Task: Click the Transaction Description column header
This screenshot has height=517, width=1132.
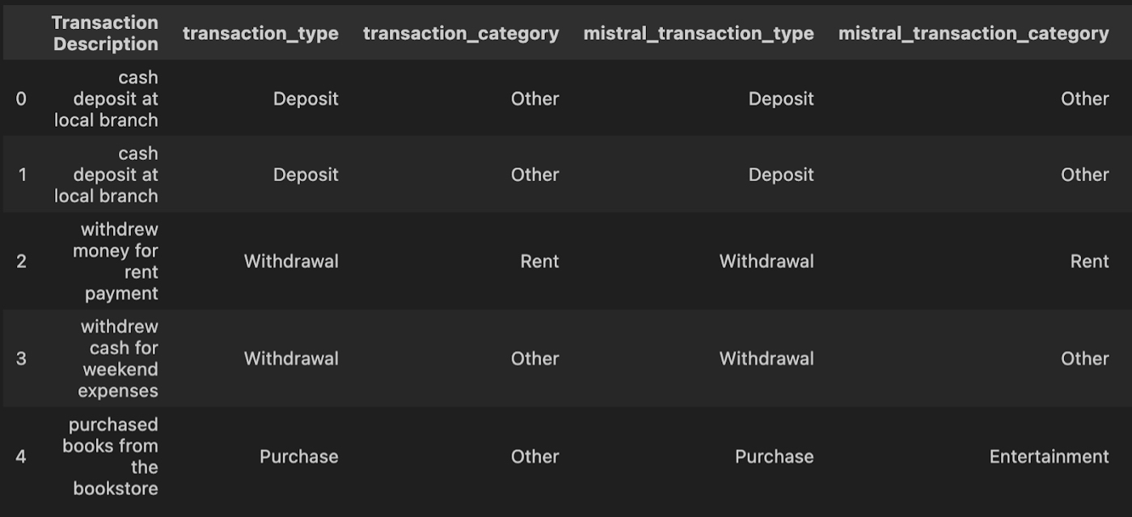Action: click(105, 33)
